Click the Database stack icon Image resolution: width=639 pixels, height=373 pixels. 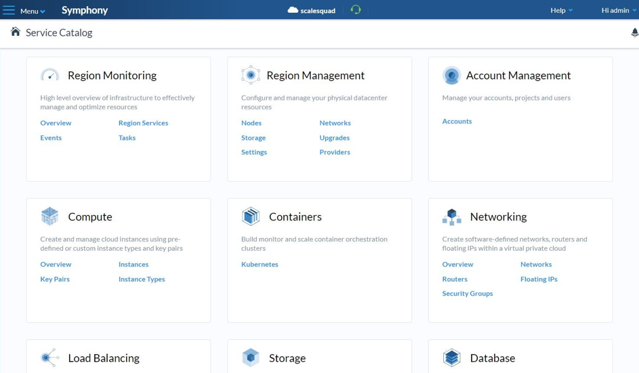point(451,358)
